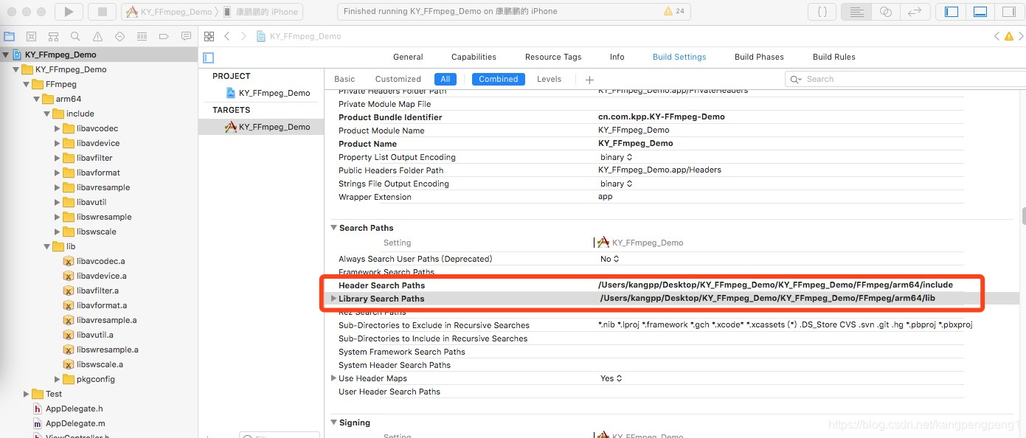Show the Report navigator
Viewport: 1026px width, 438px height.
click(x=186, y=36)
